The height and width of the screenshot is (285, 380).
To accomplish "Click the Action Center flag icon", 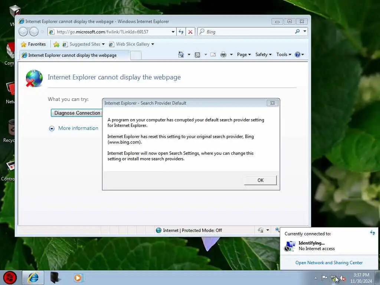I will (324, 278).
